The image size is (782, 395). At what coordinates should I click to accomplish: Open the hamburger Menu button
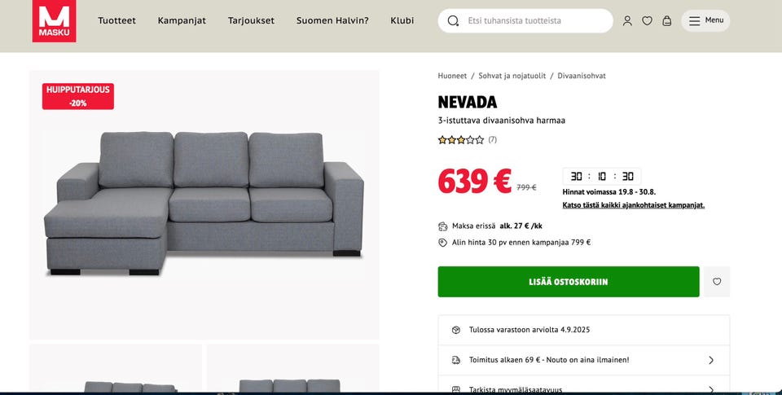(705, 20)
